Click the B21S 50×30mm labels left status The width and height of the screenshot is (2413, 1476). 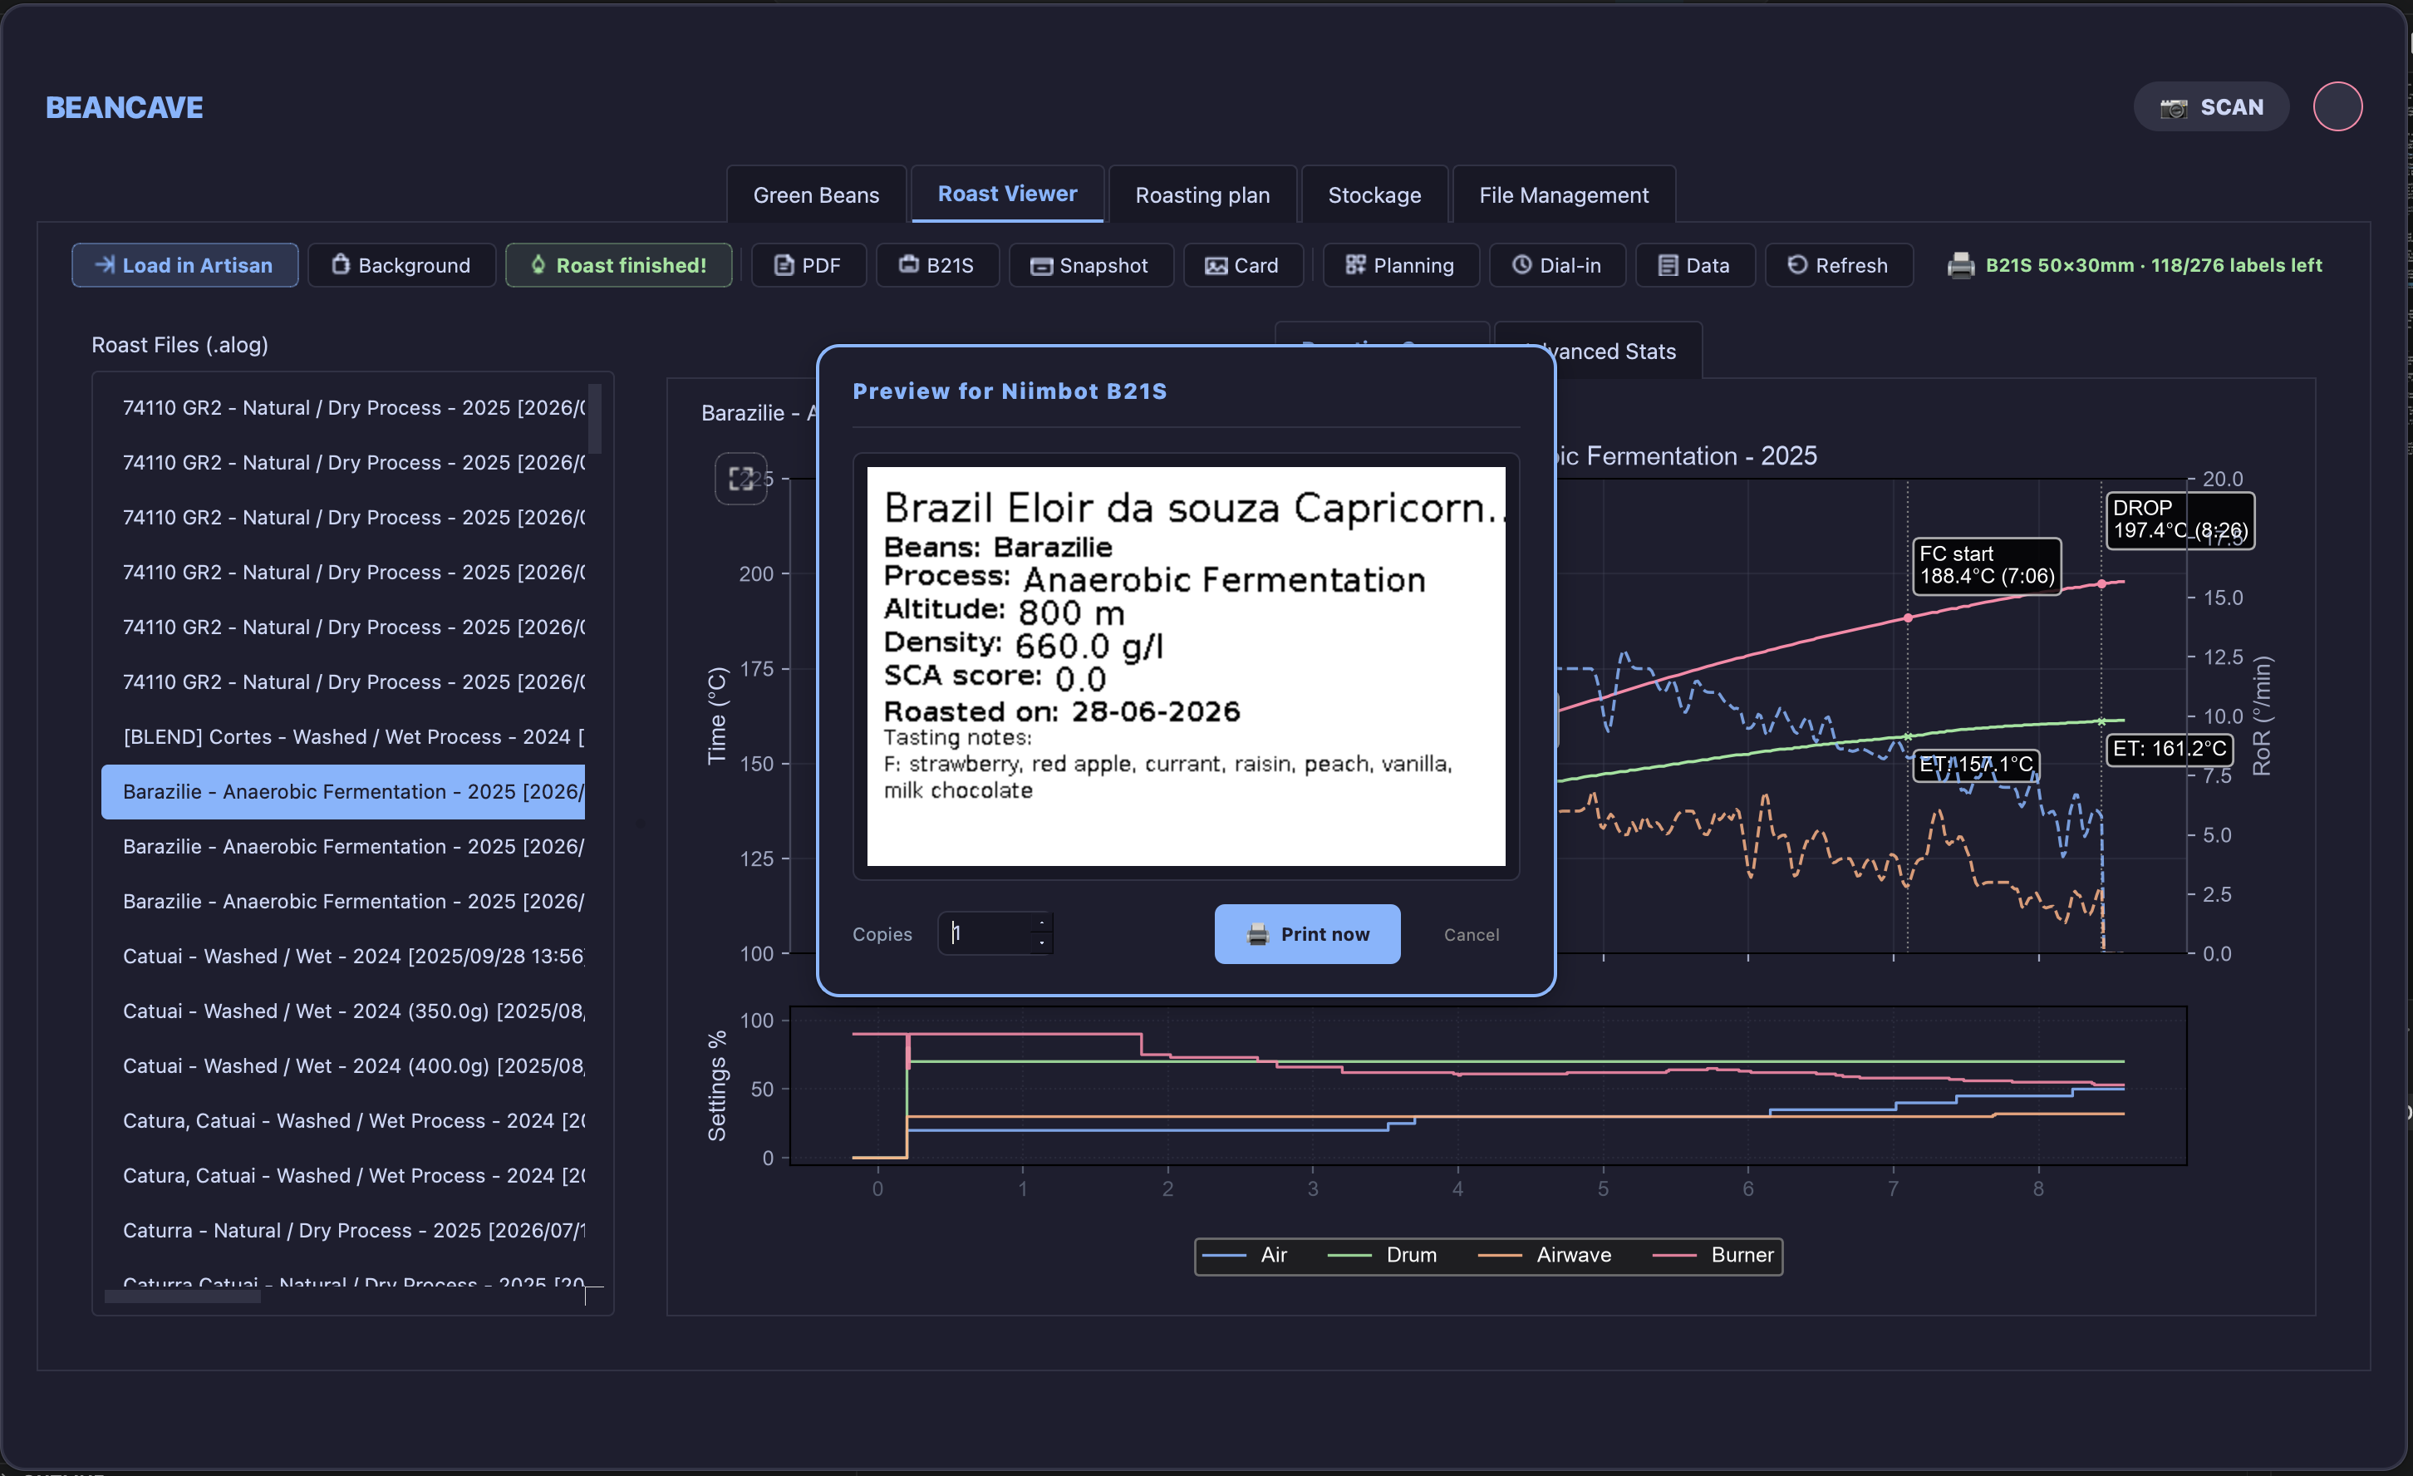coord(2152,265)
